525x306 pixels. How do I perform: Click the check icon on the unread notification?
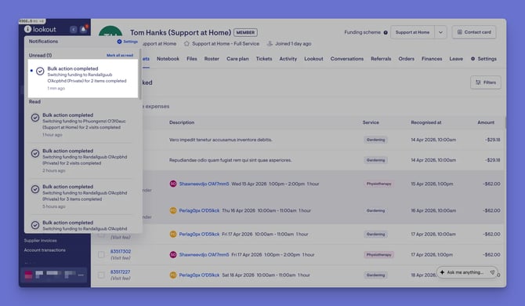pyautogui.click(x=40, y=71)
